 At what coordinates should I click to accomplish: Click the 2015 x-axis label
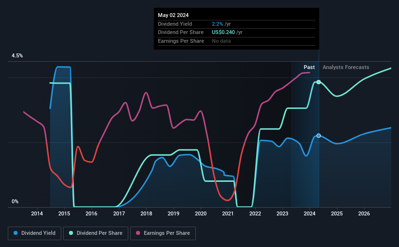(64, 213)
